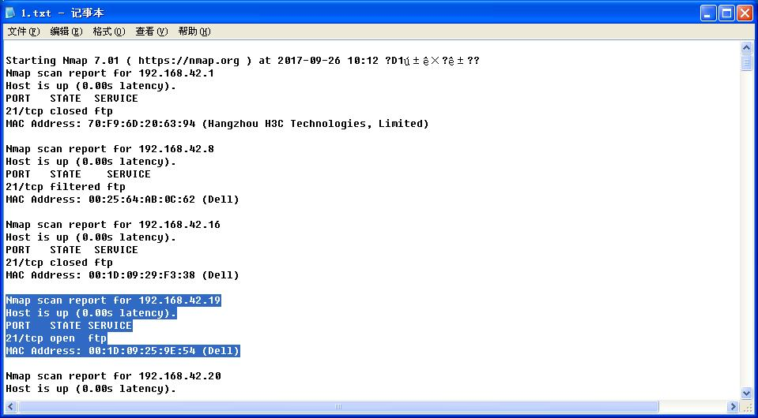758x418 pixels.
Task: Click the horizontal scrollbar right arrow
Action: coord(733,407)
